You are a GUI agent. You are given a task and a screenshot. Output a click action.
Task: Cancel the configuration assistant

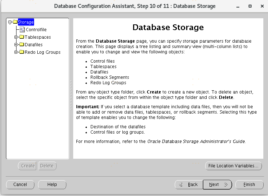[x=20, y=185]
